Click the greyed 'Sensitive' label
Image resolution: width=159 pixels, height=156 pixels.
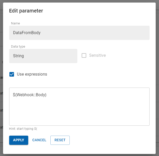pos(97,55)
